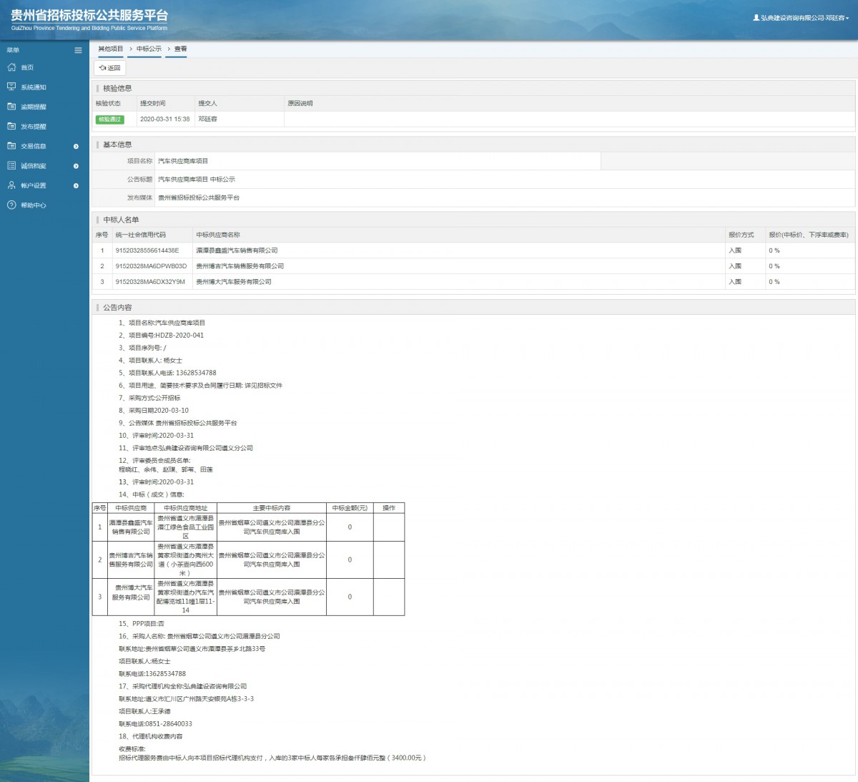Click the line 联系地址:遵义市汇川区广州路天安银苑A栋3-3-3

click(x=186, y=699)
